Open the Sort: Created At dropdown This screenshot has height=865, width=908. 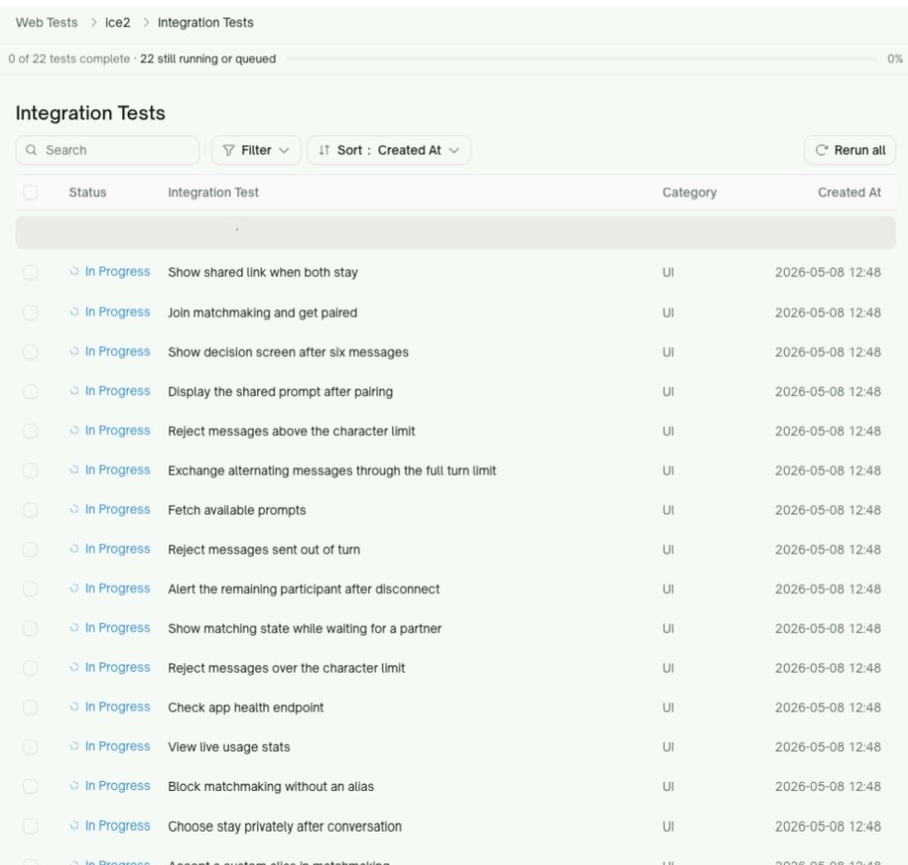(x=388, y=151)
